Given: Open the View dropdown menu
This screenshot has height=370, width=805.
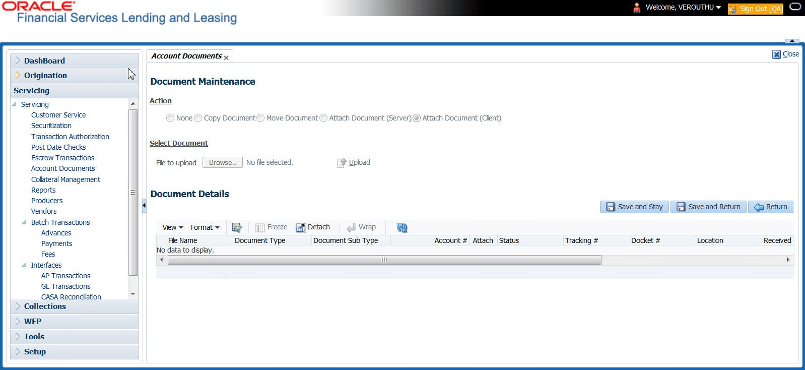Looking at the screenshot, I should (173, 227).
